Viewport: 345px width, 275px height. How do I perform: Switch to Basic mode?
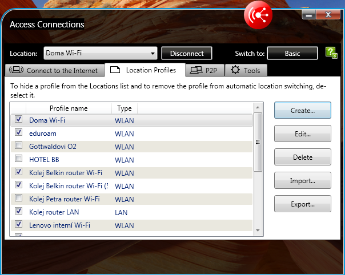(292, 54)
